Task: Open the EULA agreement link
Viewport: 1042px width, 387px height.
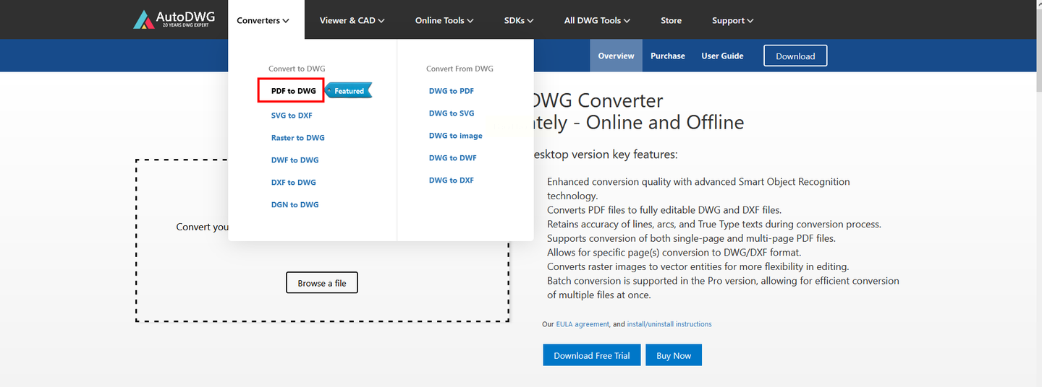Action: (583, 324)
